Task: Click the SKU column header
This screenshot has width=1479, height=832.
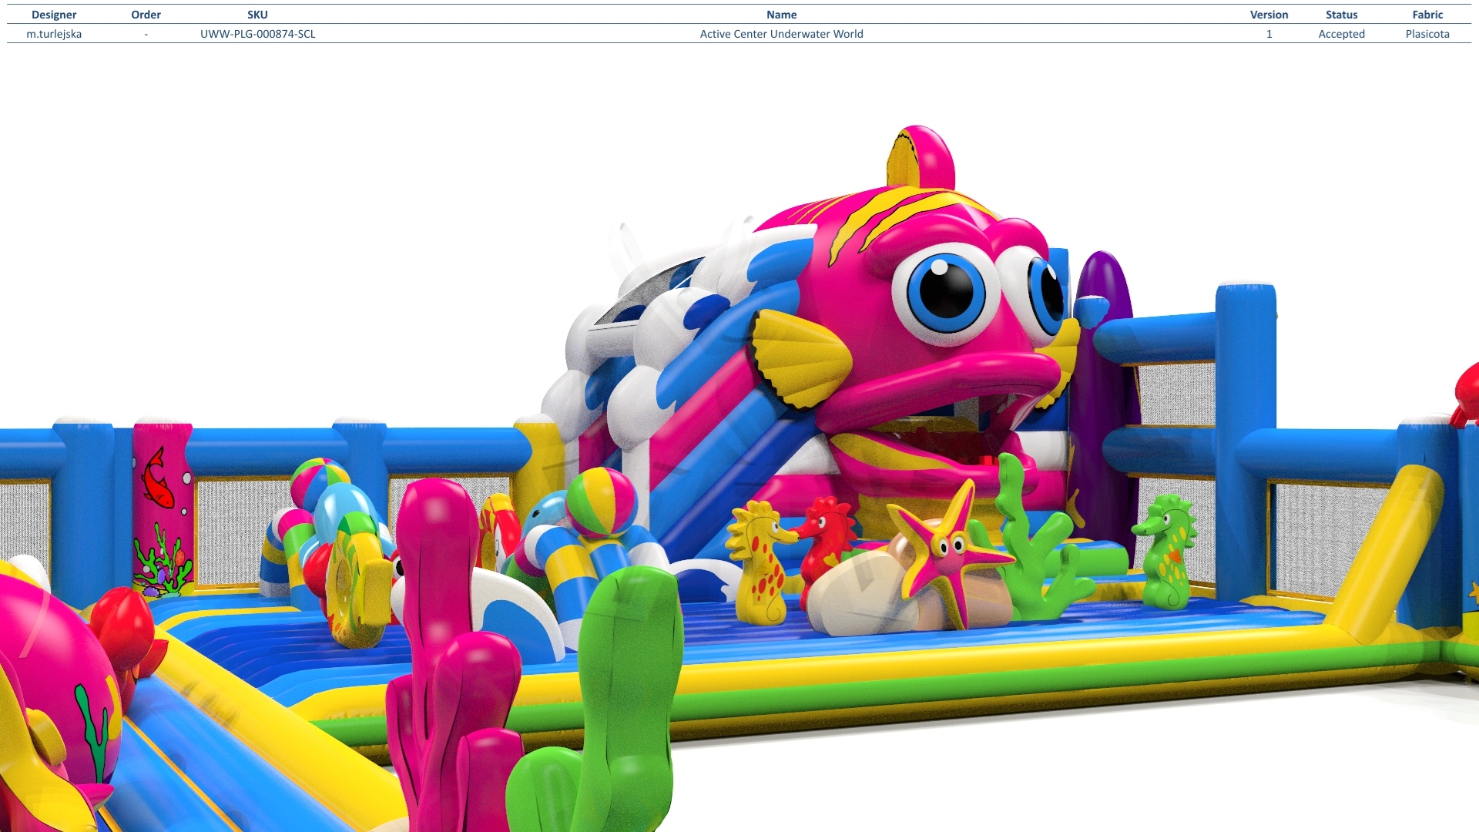Action: [257, 15]
